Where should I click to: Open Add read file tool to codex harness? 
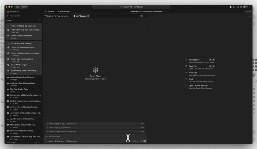24,108
